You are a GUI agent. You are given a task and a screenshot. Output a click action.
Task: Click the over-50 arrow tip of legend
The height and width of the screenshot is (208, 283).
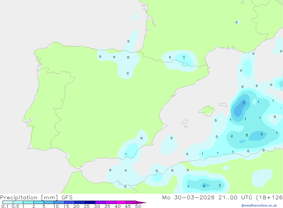tap(141, 202)
